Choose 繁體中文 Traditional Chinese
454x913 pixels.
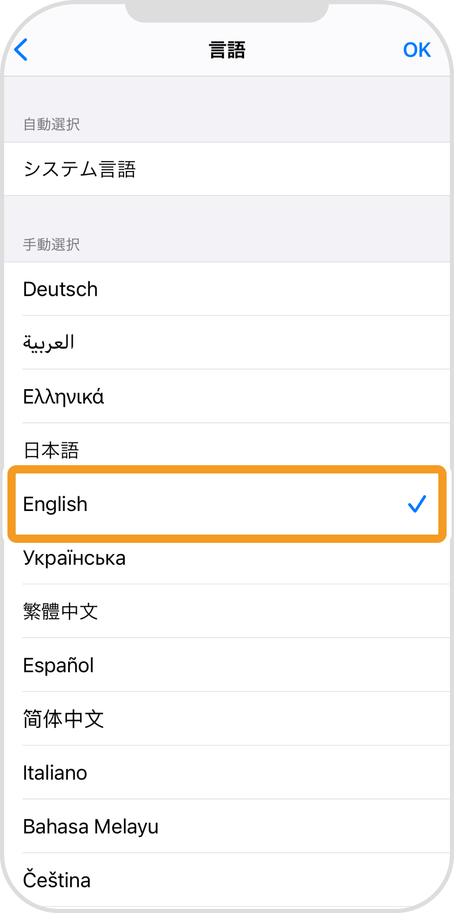61,611
